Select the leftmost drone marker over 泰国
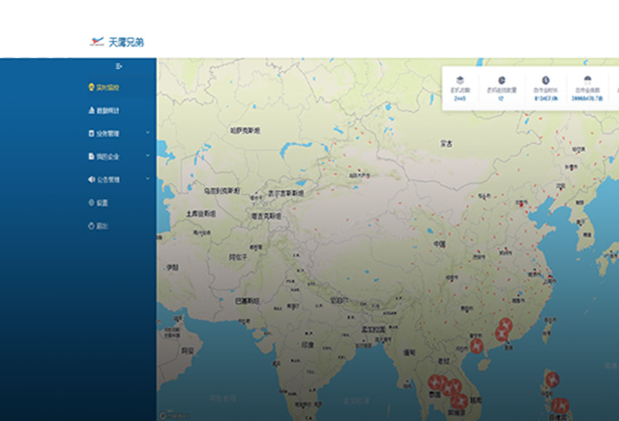Screen dimensions: 619x421 pos(436,382)
